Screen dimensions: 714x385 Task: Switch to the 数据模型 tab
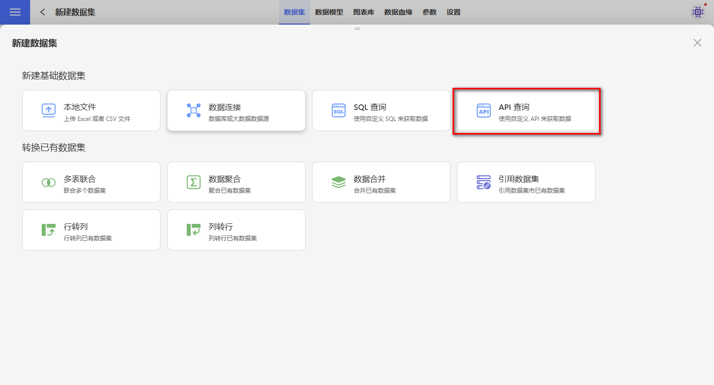329,12
